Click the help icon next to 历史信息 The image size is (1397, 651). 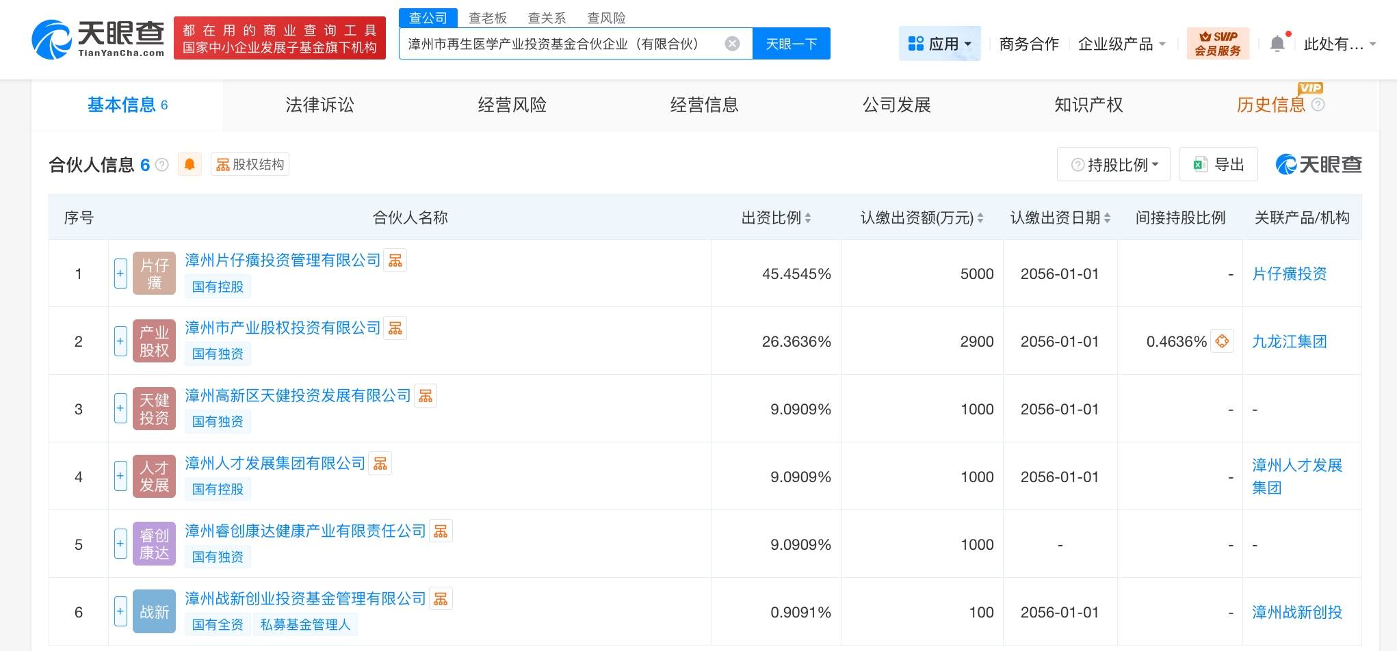click(1318, 105)
